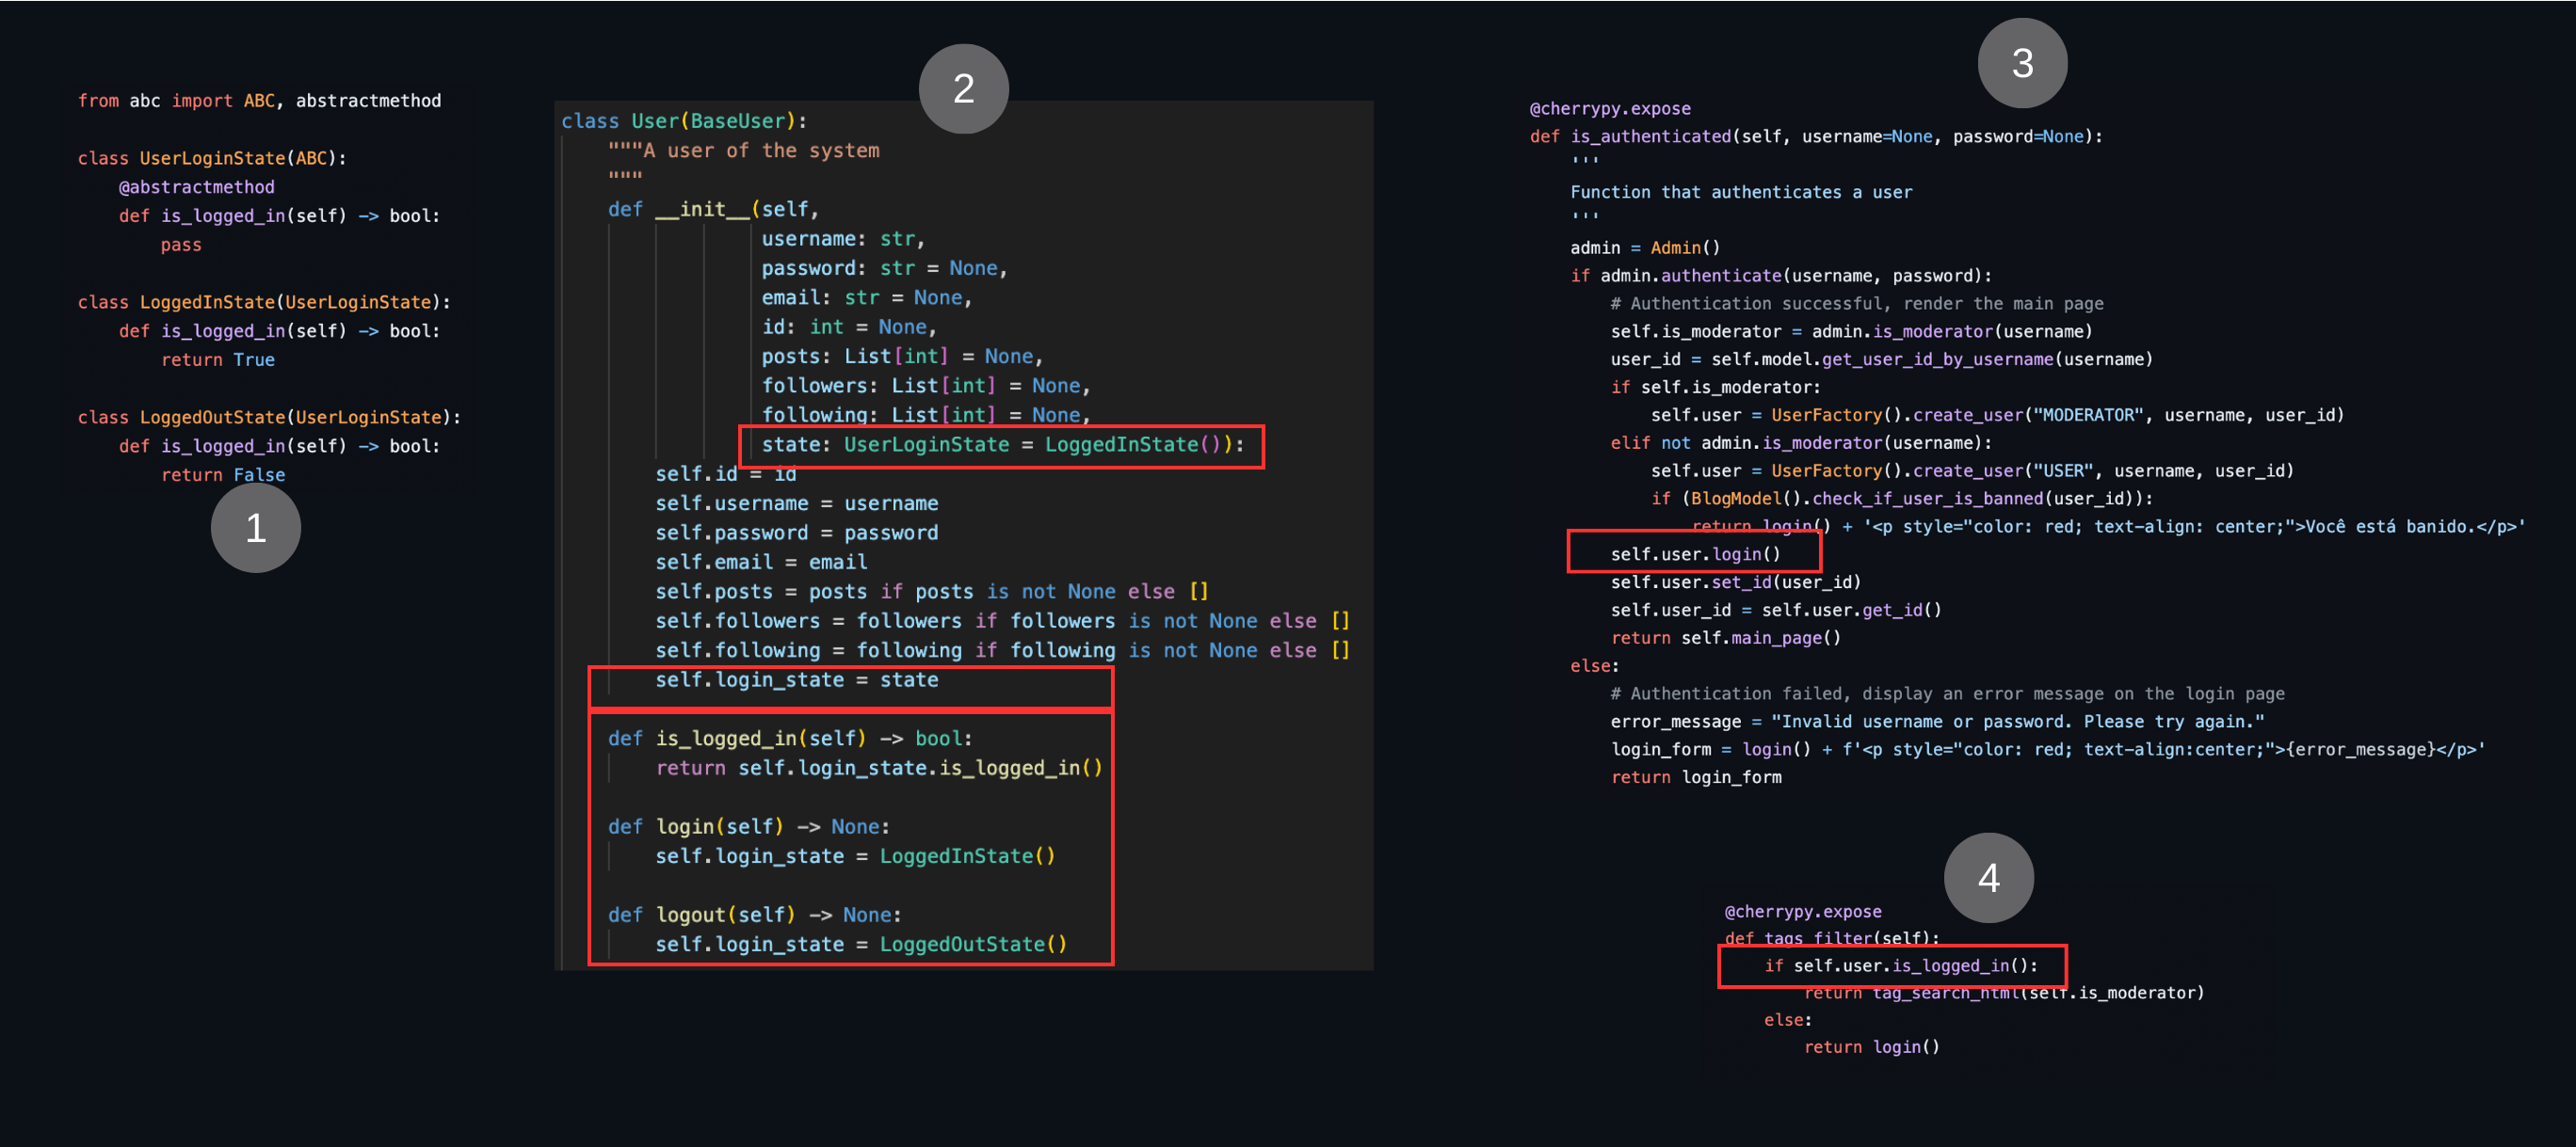Click the 'self.login_state = state' line

point(796,680)
